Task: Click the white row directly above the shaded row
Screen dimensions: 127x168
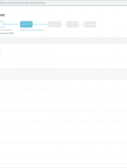Action: point(63,63)
